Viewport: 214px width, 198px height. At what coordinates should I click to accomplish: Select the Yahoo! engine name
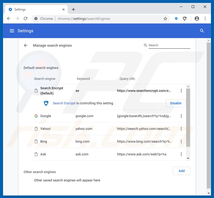(45, 129)
